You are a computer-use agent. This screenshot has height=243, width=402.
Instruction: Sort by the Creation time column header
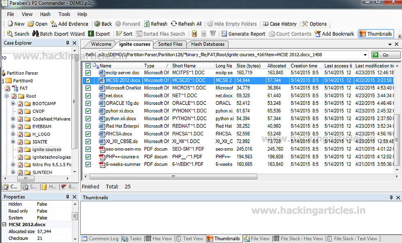click(x=306, y=66)
